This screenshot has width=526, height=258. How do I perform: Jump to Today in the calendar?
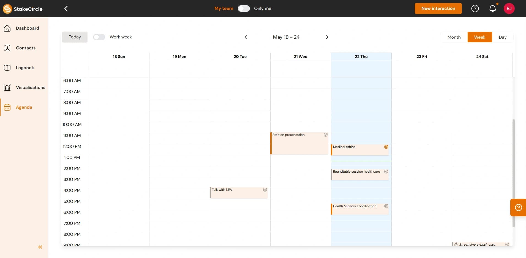click(75, 37)
